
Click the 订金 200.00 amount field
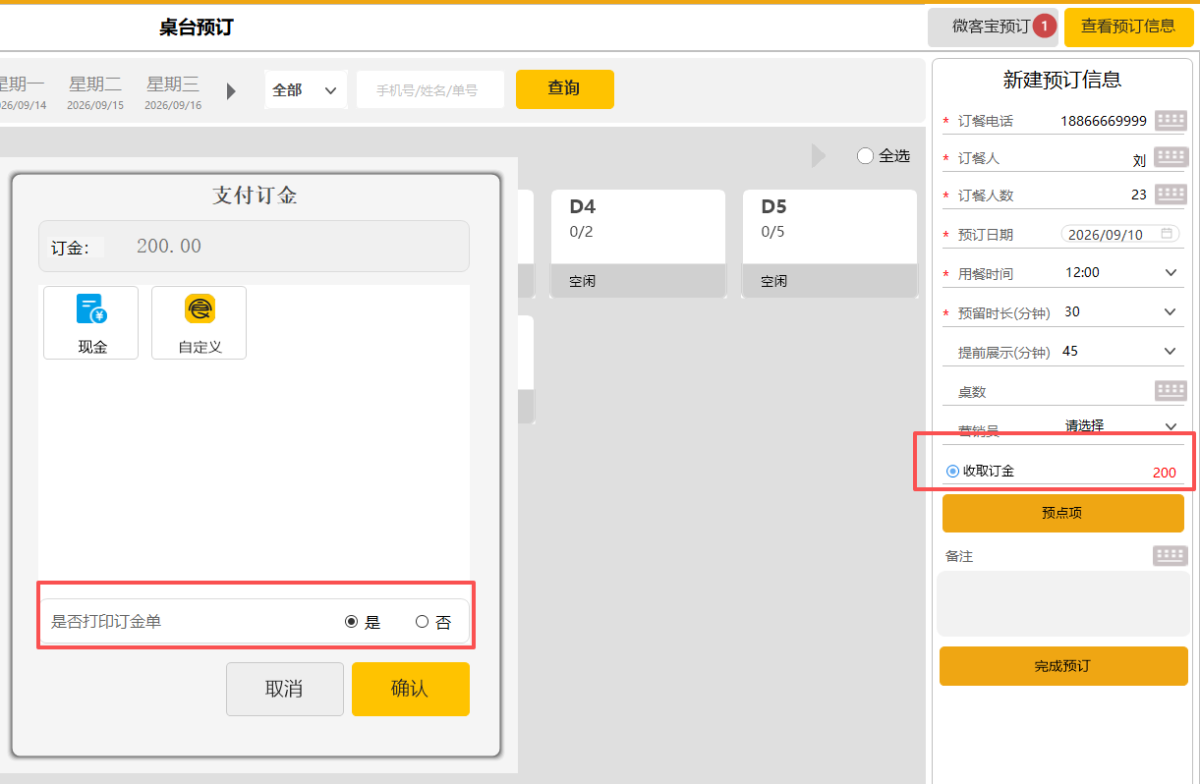click(254, 246)
